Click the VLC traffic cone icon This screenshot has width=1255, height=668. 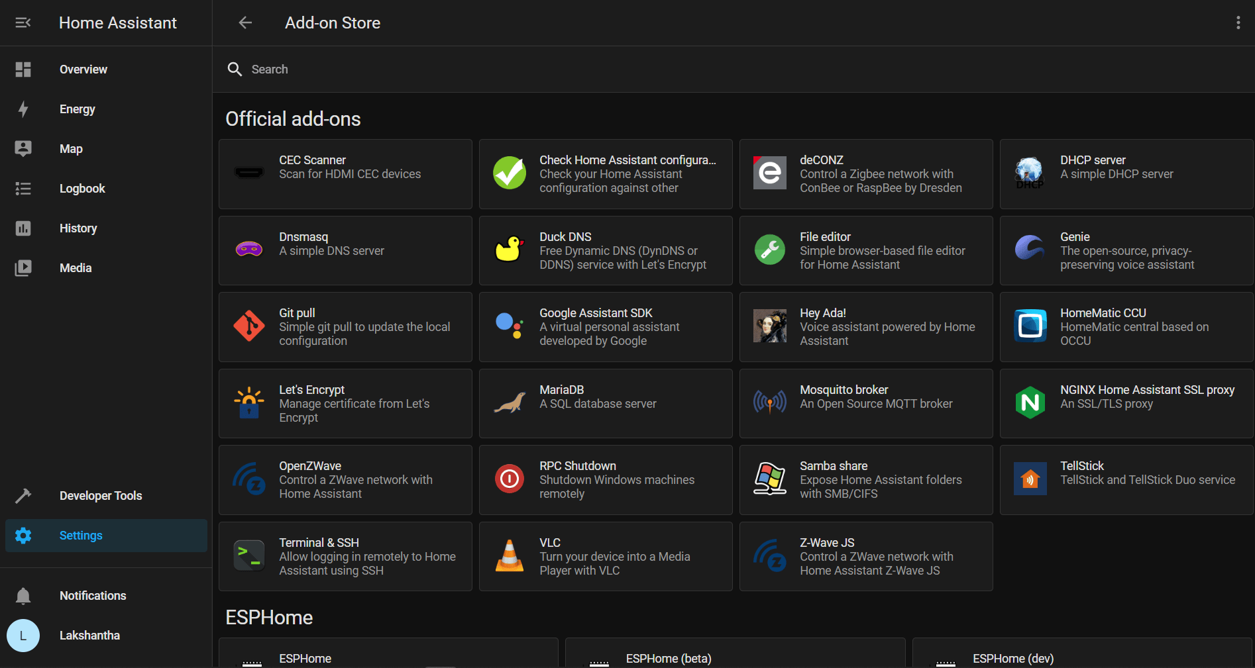tap(510, 555)
